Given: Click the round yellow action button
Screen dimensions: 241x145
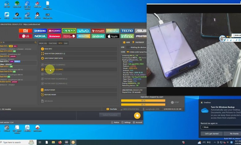Looking at the screenshot, I should tap(137, 116).
